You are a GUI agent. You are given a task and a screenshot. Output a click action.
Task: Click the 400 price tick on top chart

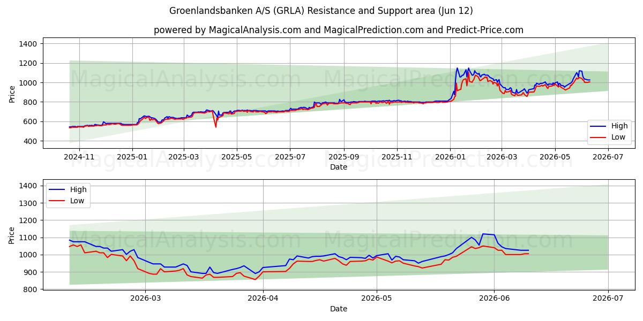(31, 141)
